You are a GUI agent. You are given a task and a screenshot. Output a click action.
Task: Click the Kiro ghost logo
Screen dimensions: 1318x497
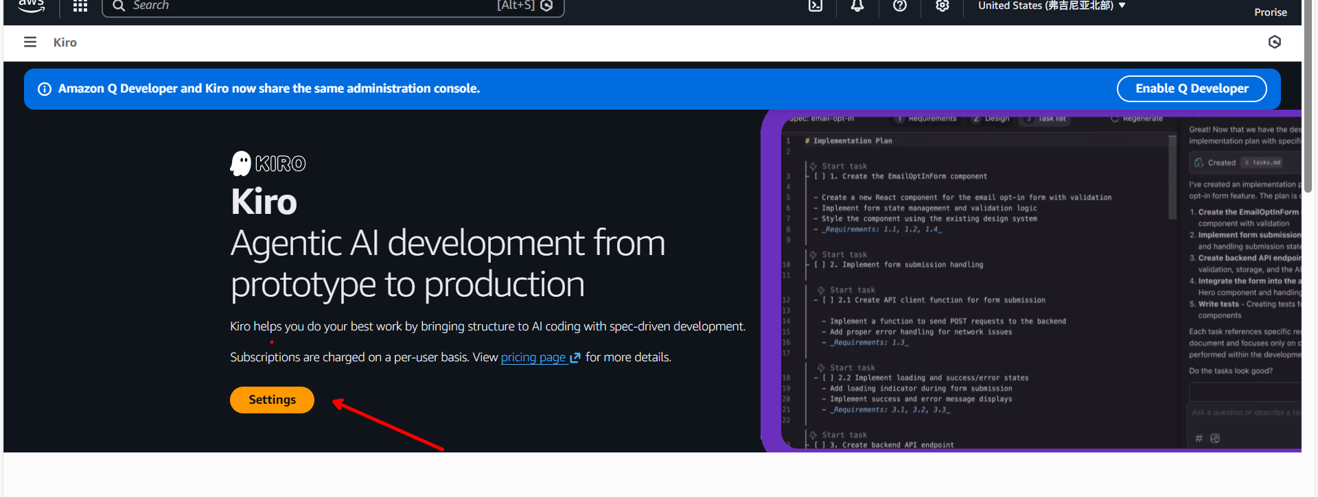pos(240,164)
